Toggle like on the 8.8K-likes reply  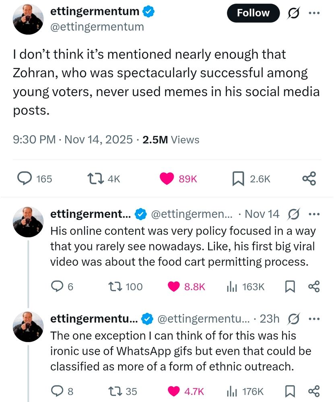point(174,286)
